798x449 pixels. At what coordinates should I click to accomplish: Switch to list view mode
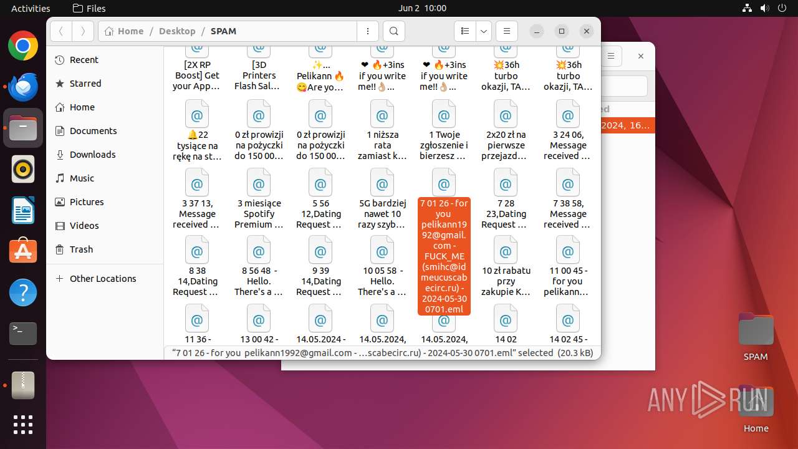click(464, 31)
